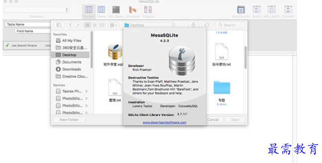Eject the first PhotoStitc... device

pos(87,98)
